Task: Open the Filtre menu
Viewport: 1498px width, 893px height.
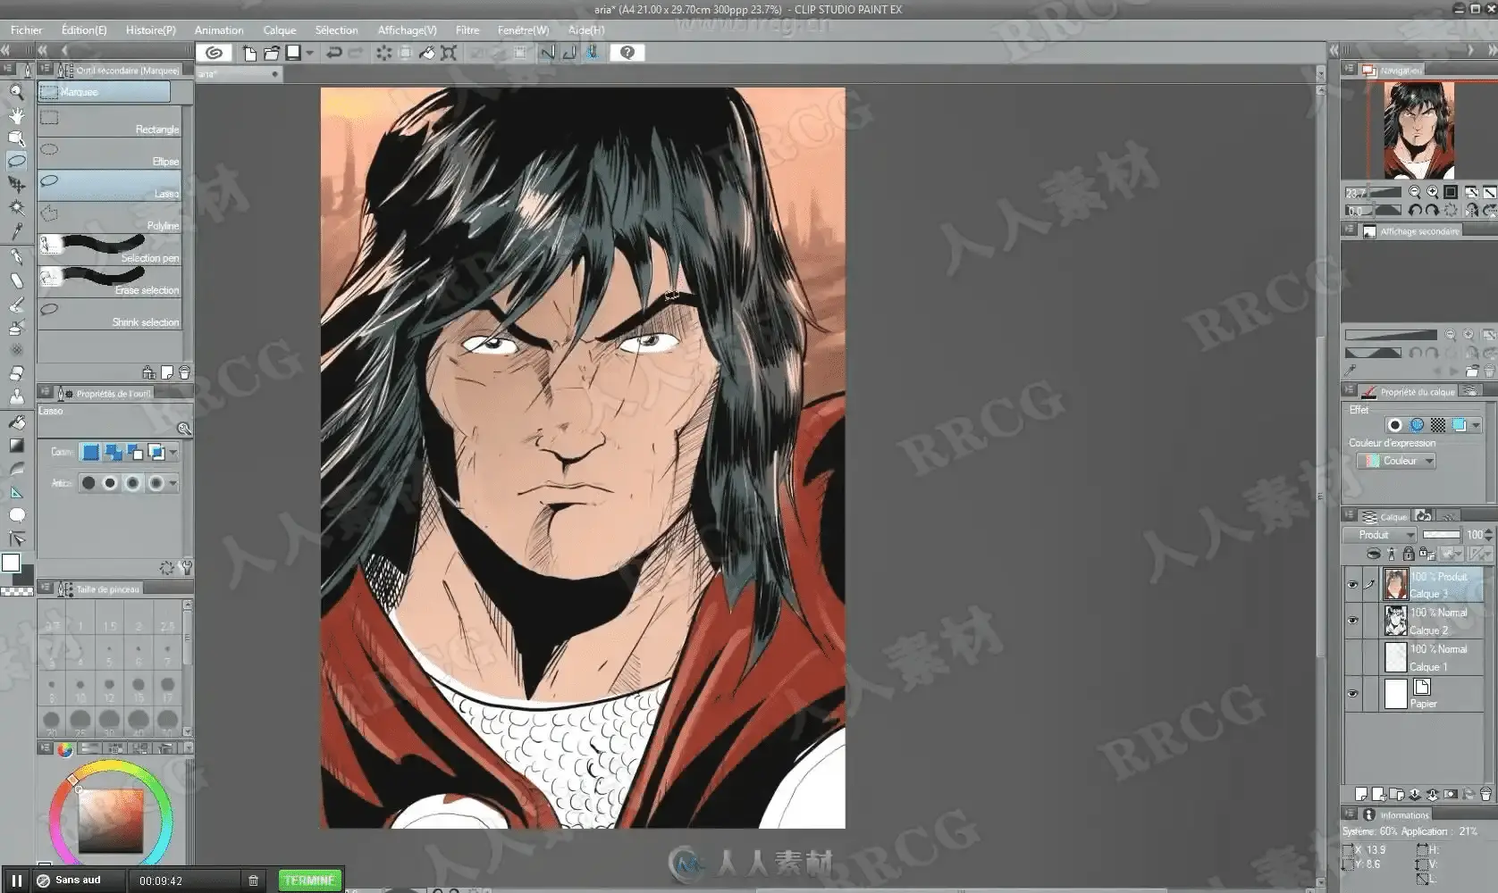Action: pyautogui.click(x=467, y=29)
